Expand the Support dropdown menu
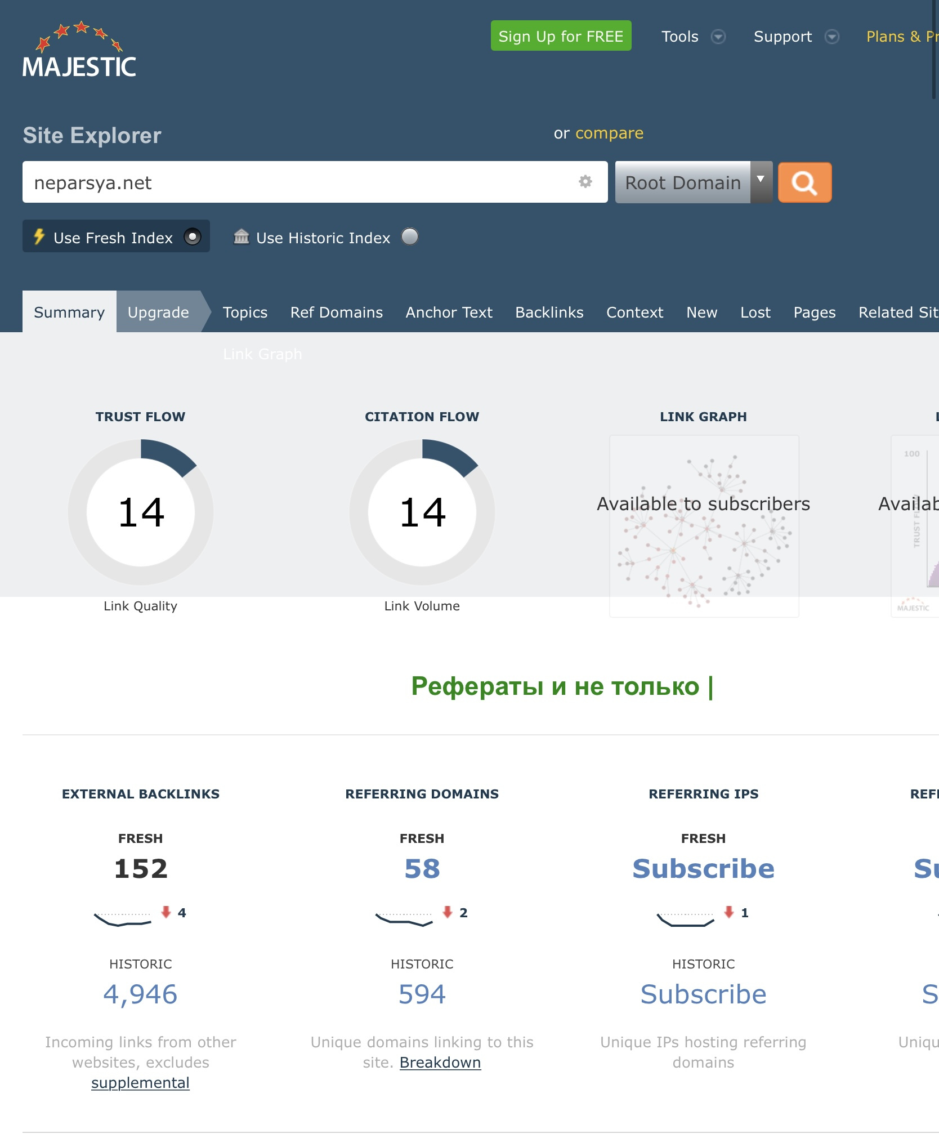Image resolution: width=939 pixels, height=1147 pixels. tap(796, 37)
